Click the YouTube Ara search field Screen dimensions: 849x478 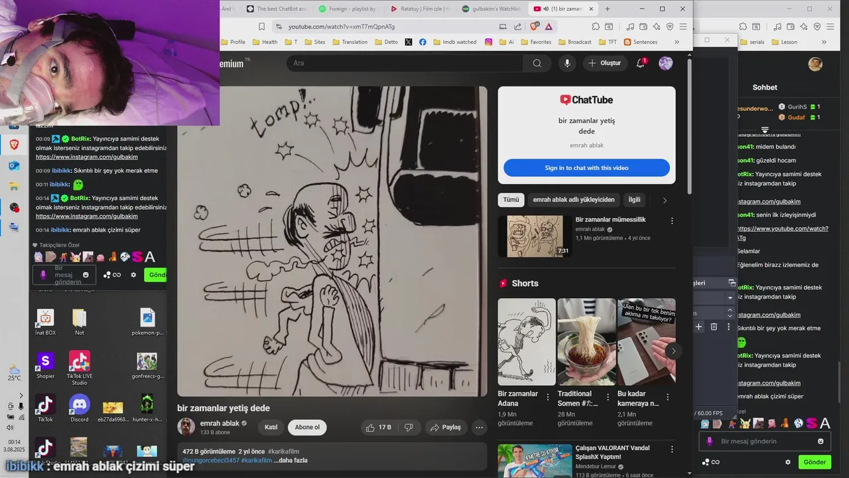coord(405,63)
